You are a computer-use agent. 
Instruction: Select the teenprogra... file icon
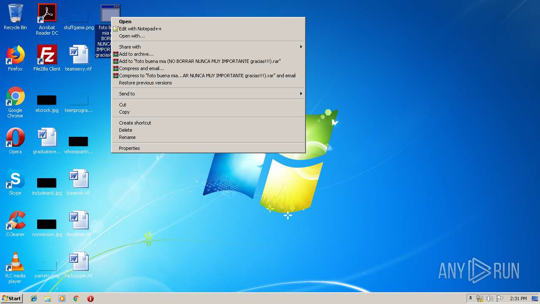point(78,104)
